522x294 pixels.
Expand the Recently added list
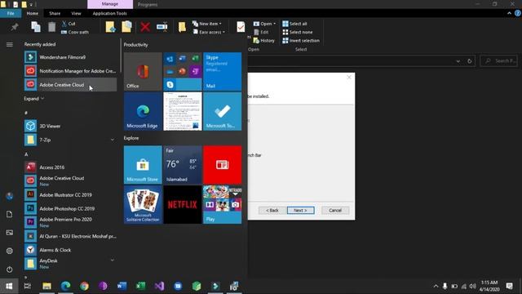[x=34, y=99]
